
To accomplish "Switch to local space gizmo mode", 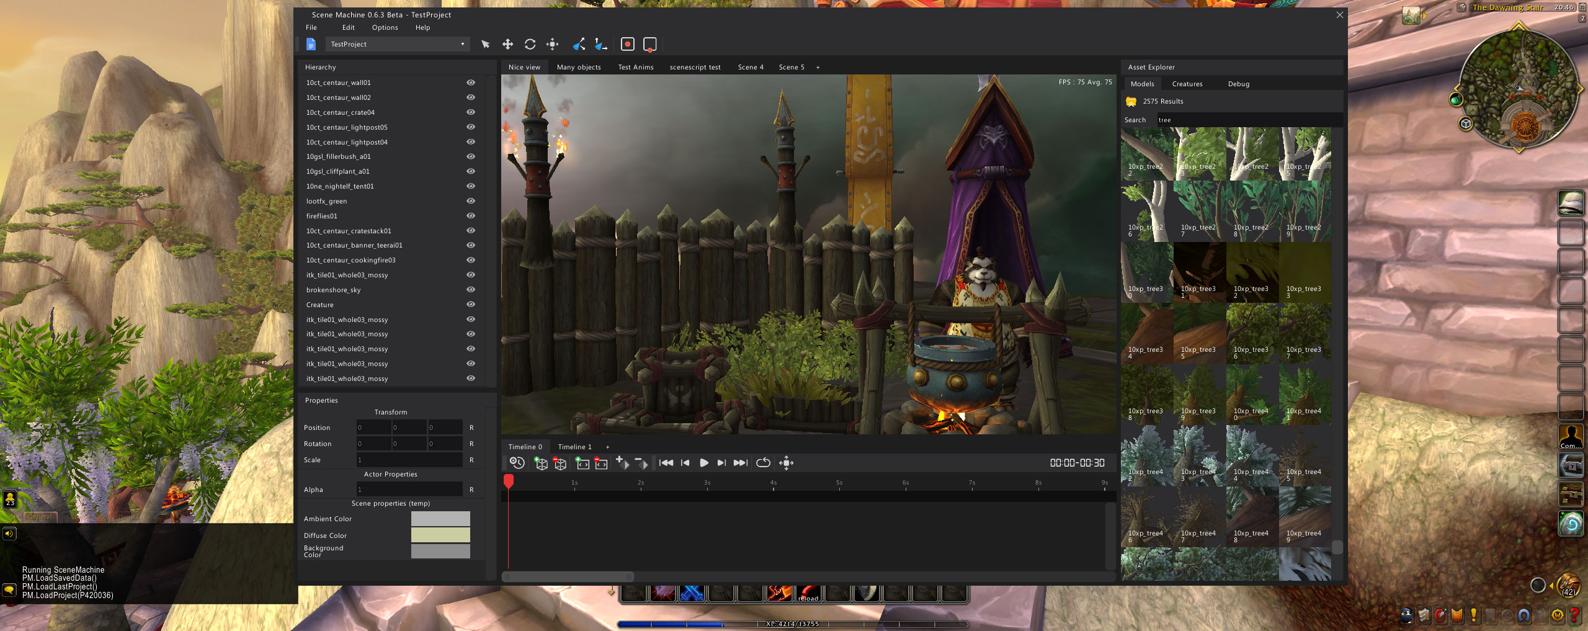I will (x=579, y=44).
